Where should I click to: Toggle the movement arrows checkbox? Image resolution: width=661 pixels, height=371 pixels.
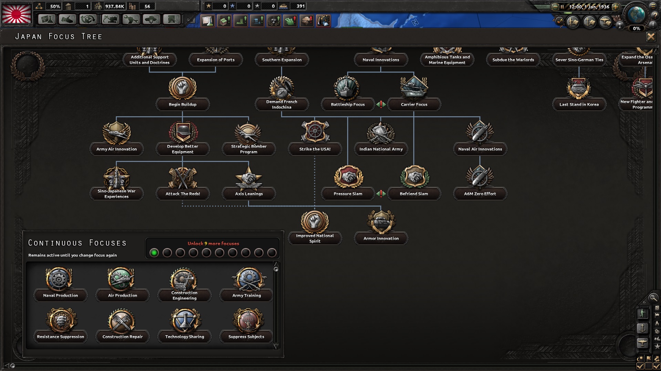[x=657, y=366]
